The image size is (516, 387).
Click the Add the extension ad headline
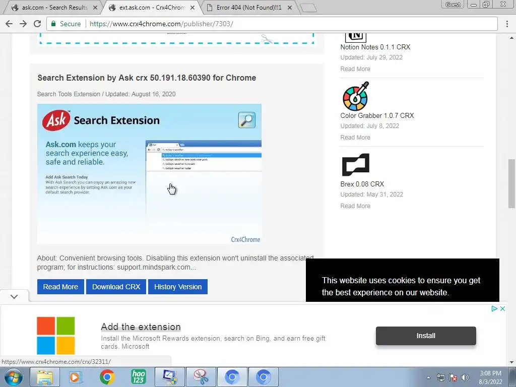(x=141, y=327)
